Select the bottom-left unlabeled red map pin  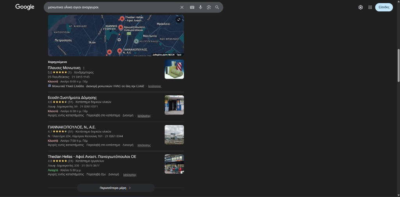pyautogui.click(x=109, y=52)
